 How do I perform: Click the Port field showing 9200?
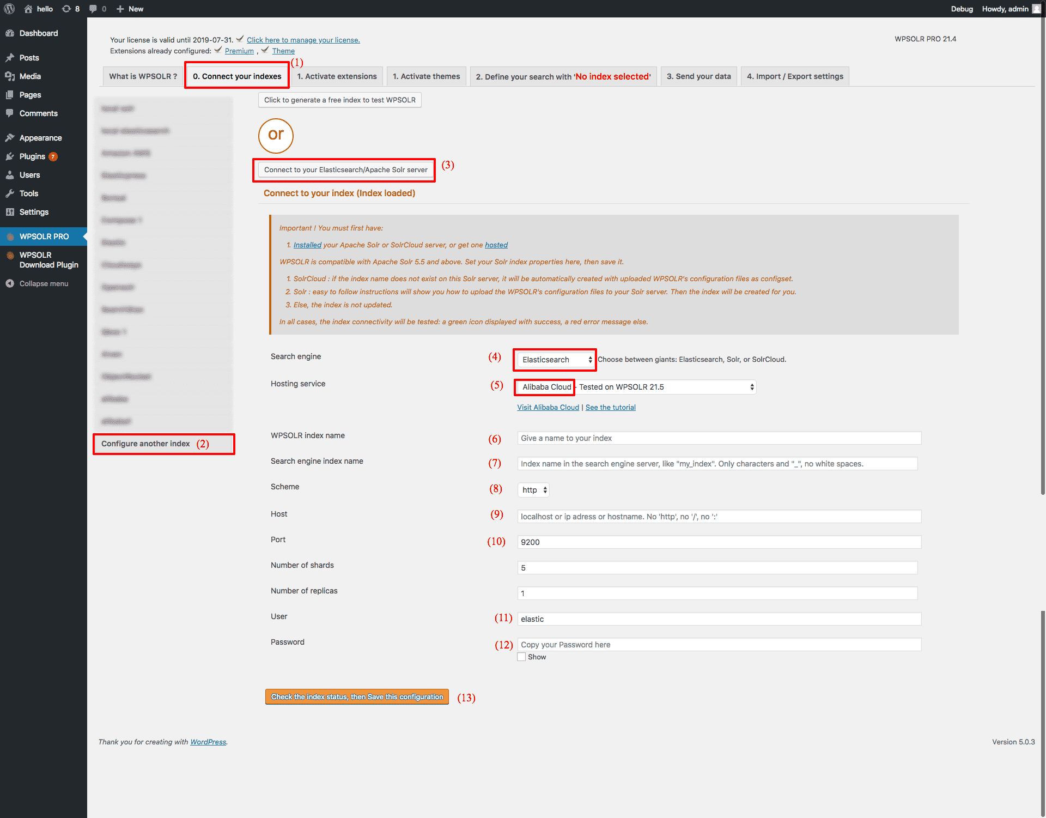click(x=719, y=542)
